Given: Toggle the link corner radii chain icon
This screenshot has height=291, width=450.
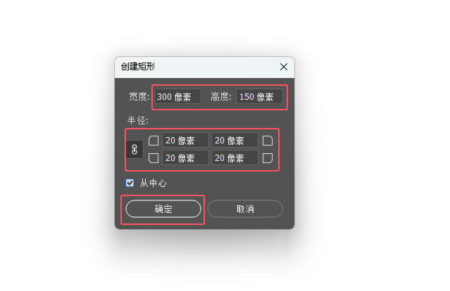Looking at the screenshot, I should point(135,149).
